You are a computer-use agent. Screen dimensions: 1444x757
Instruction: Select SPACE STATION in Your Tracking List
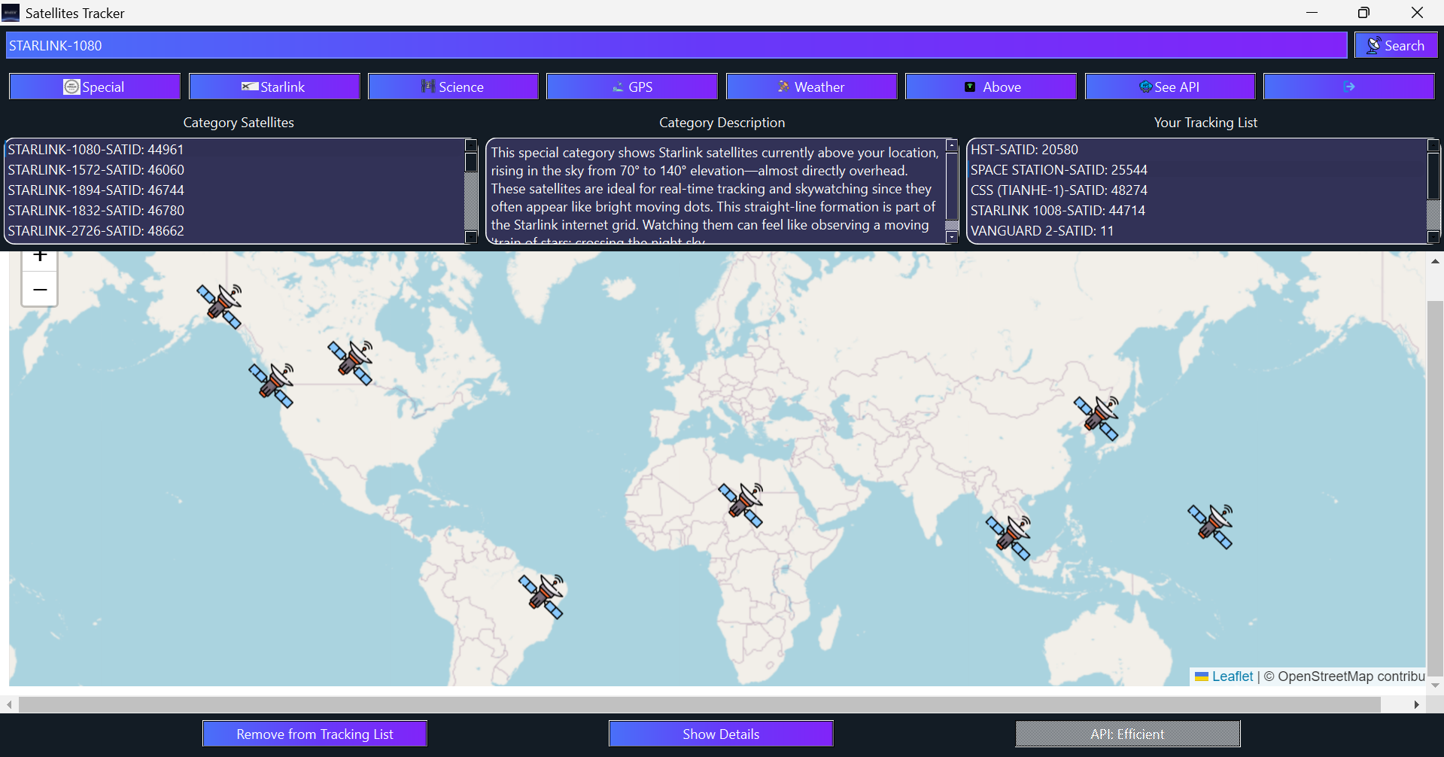[x=1058, y=170]
